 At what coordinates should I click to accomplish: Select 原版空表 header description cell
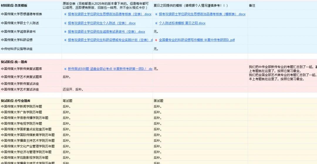107,6
